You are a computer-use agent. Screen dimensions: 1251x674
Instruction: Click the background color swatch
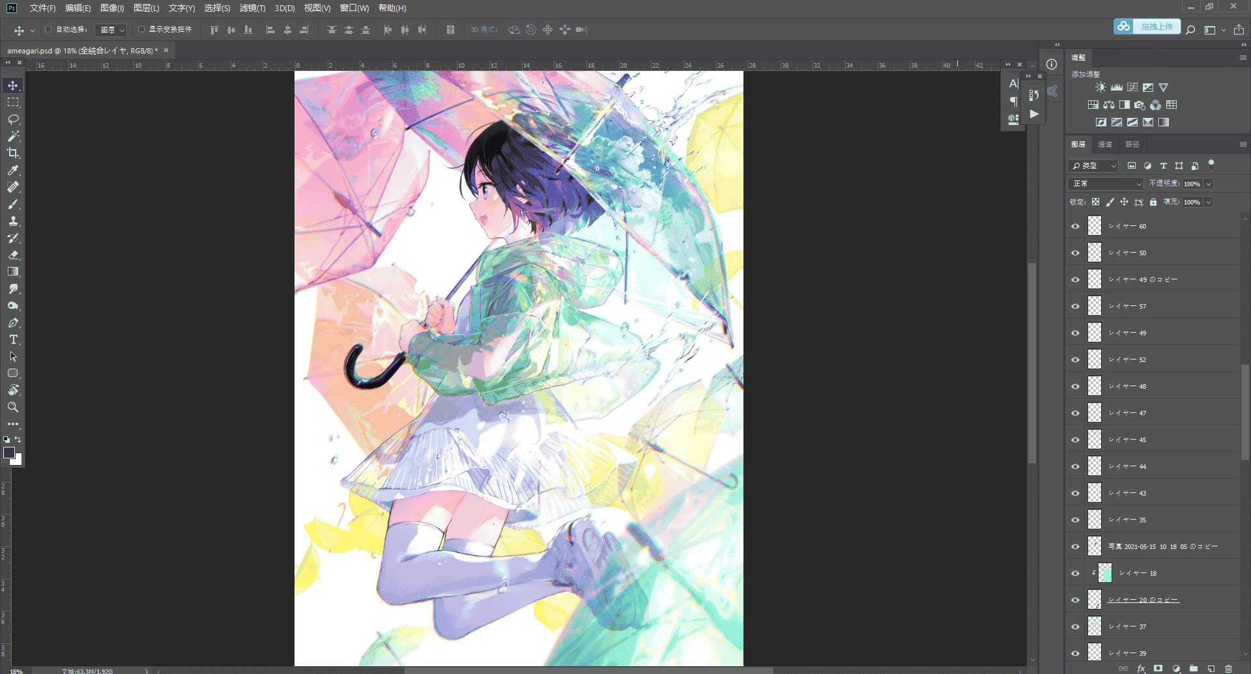coord(18,461)
